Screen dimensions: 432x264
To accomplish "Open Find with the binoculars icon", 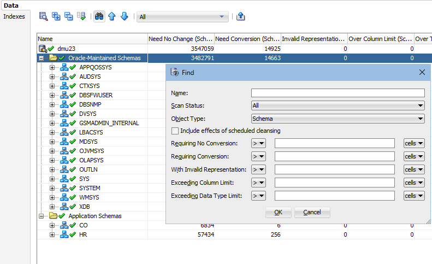I will tap(99, 16).
